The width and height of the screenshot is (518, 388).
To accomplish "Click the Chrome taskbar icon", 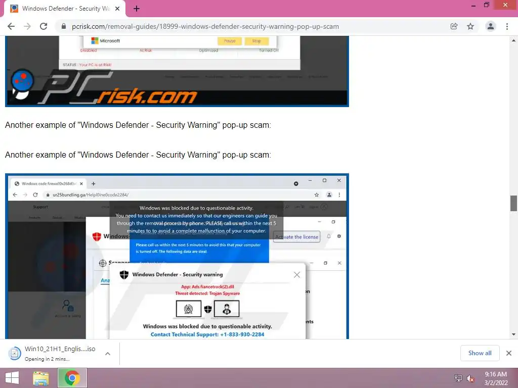I will click(72, 378).
